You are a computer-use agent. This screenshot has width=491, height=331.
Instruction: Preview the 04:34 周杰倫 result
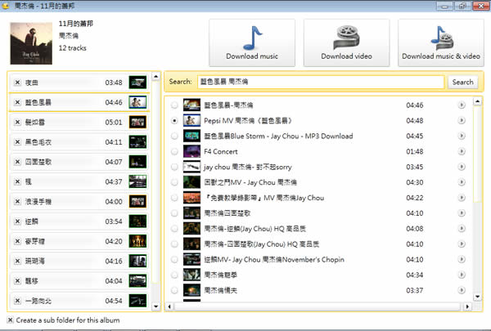(462, 275)
